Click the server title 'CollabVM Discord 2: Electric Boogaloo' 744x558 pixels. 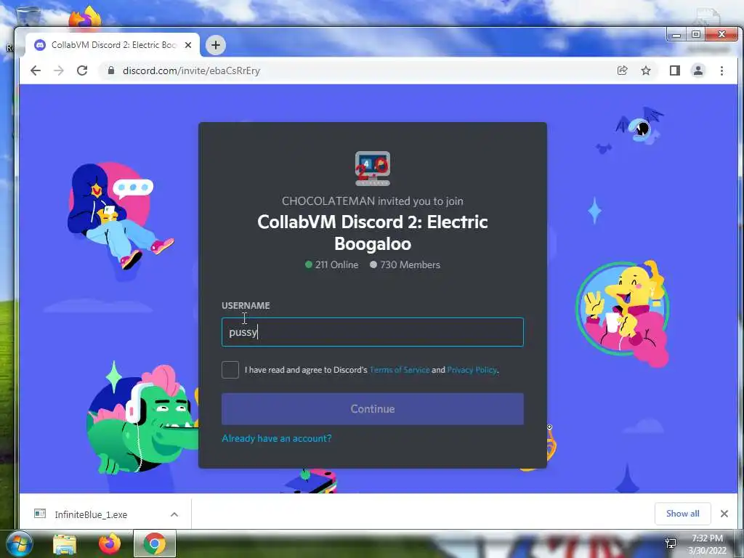373,232
